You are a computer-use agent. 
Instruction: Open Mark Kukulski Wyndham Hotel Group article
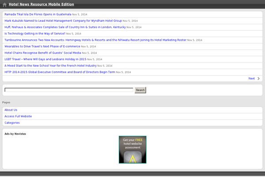[63, 21]
